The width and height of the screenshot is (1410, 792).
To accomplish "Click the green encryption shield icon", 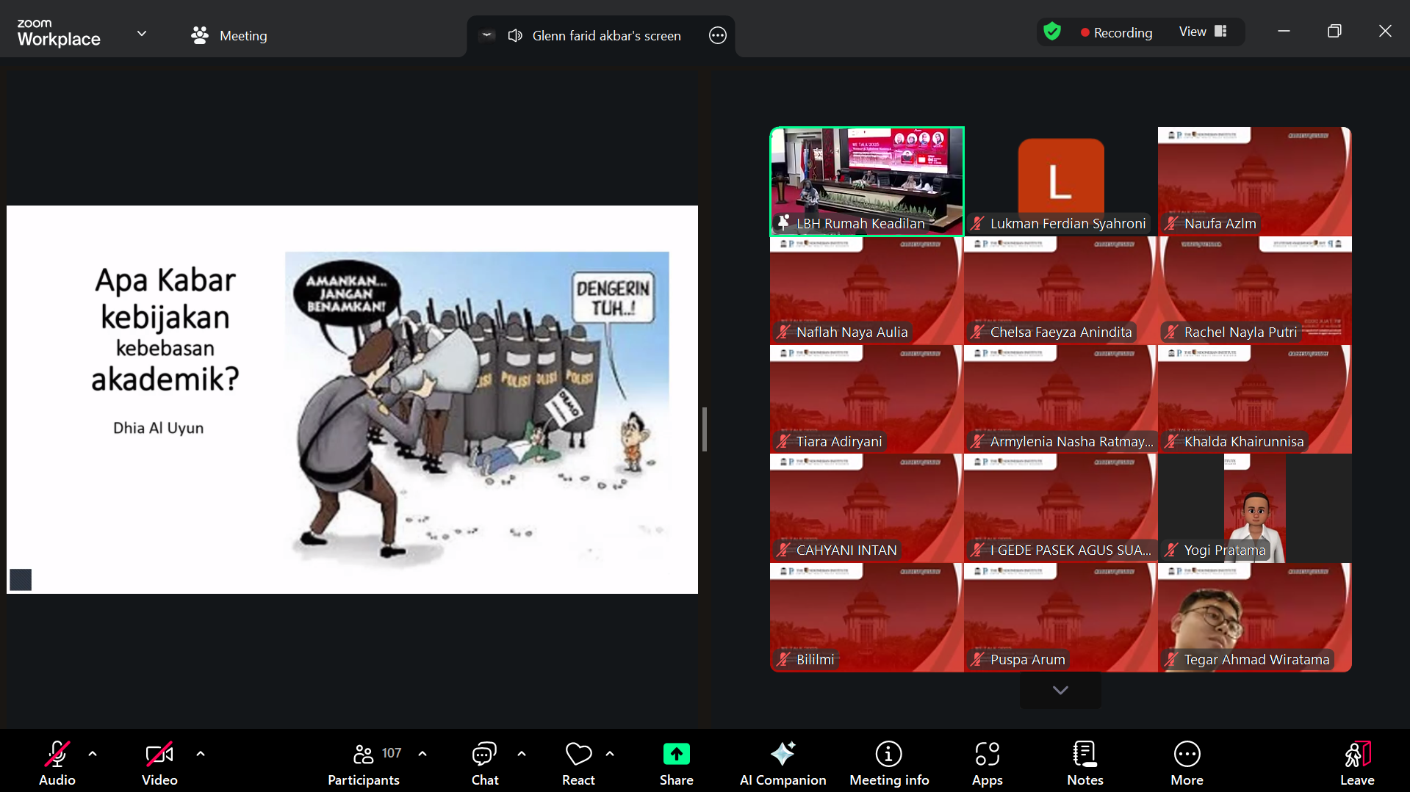I will pos(1052,32).
